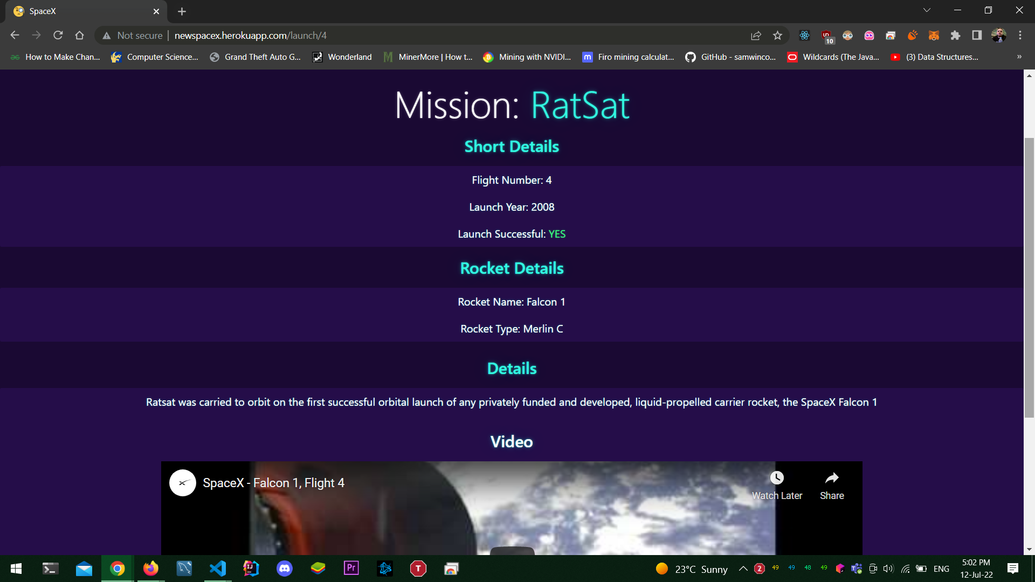
Task: Open Wildcards (The Java... bookmark
Action: coord(833,57)
